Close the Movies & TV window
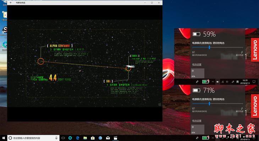Screen dimensions: 259x141 159,2
